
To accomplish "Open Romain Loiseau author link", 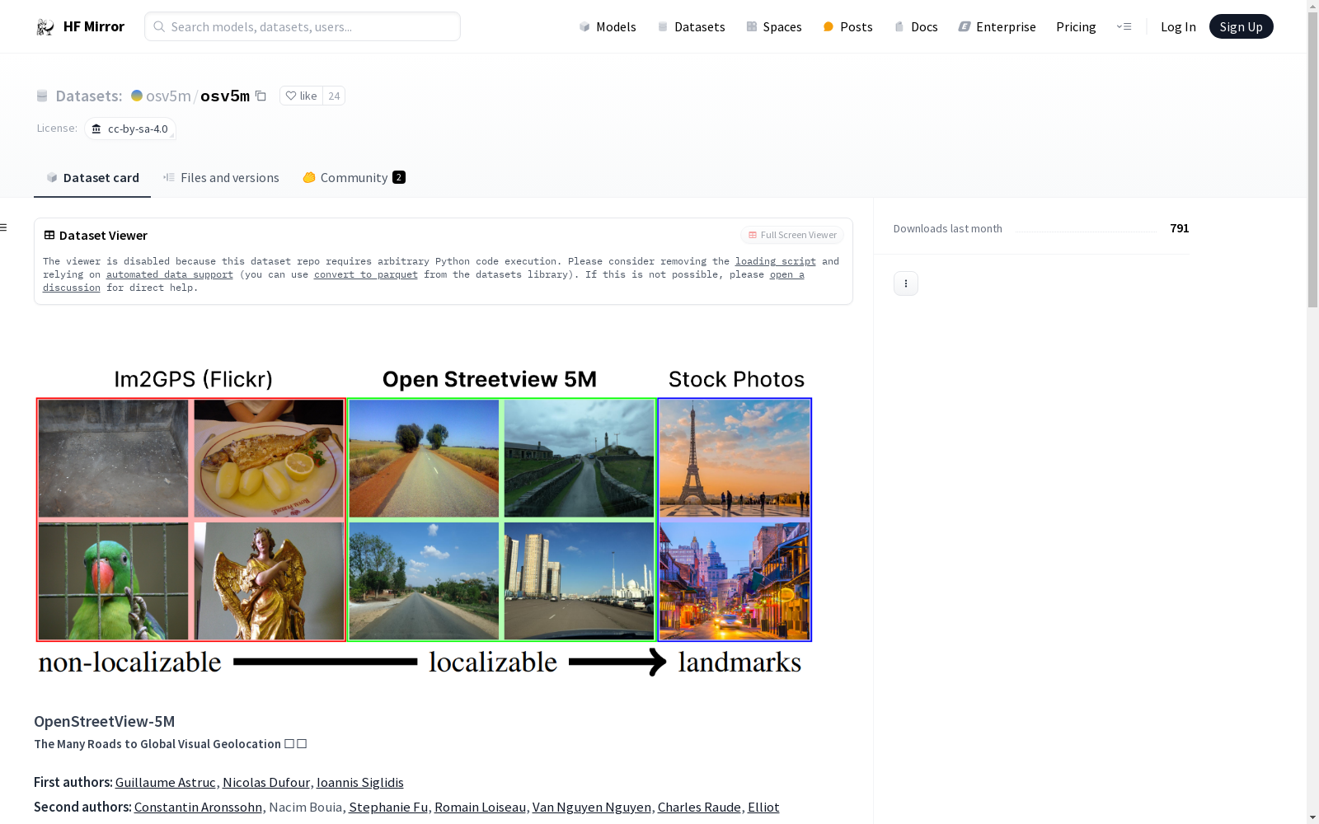I will pos(480,807).
